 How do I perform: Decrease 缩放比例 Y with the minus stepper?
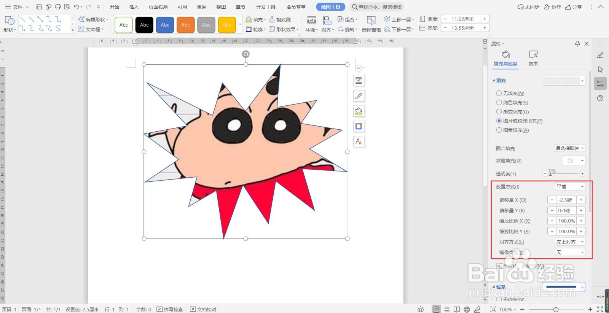pos(552,231)
